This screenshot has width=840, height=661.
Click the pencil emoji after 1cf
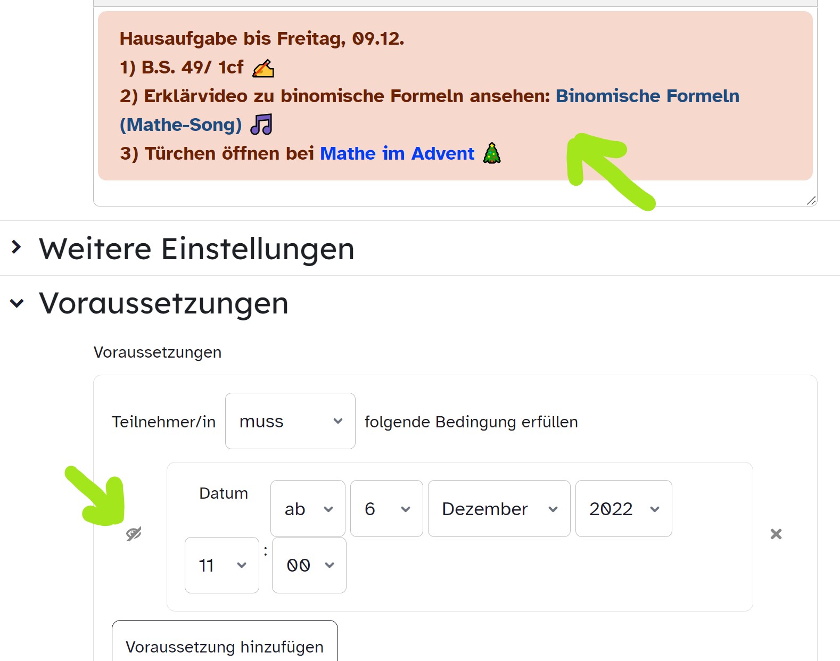point(263,68)
